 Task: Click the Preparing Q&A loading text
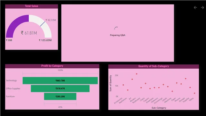point(117,35)
